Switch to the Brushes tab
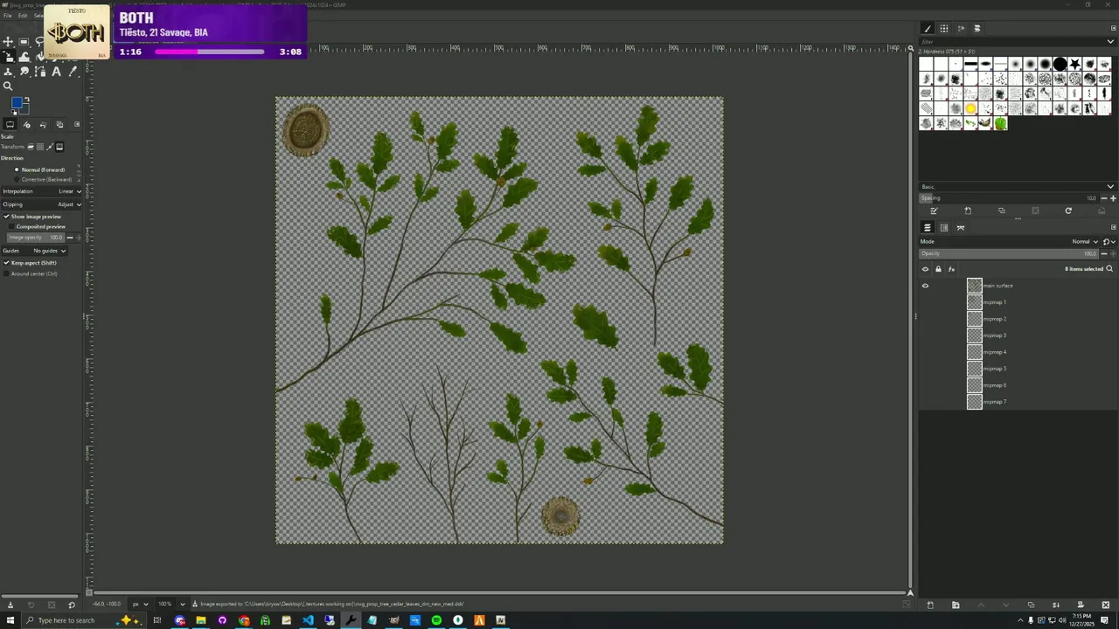 point(928,28)
